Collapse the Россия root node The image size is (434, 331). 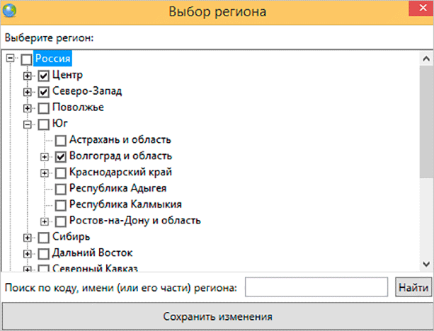pos(11,59)
